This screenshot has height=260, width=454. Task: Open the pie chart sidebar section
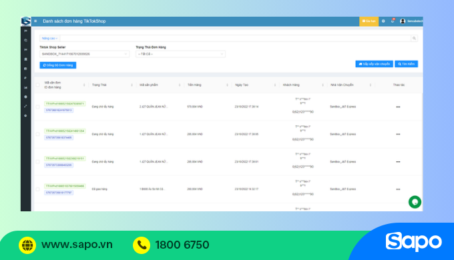[26, 40]
